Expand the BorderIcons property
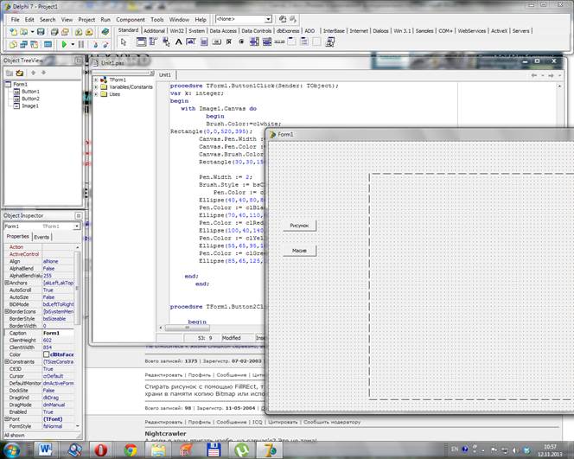The width and height of the screenshot is (574, 459). [x=7, y=311]
